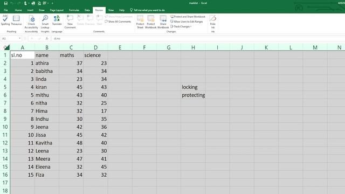Click the Tell me what you want to do box

tap(147, 10)
